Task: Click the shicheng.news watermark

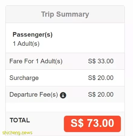Action: click(17, 133)
